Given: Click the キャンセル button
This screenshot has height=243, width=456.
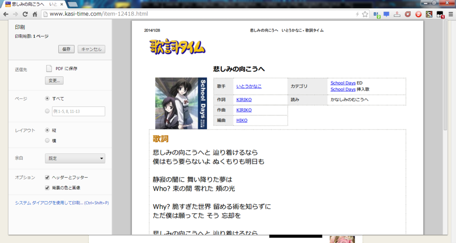Looking at the screenshot, I should tap(91, 49).
